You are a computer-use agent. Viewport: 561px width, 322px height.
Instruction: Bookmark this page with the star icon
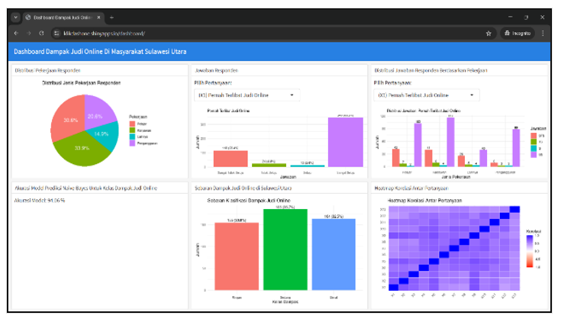pos(488,34)
